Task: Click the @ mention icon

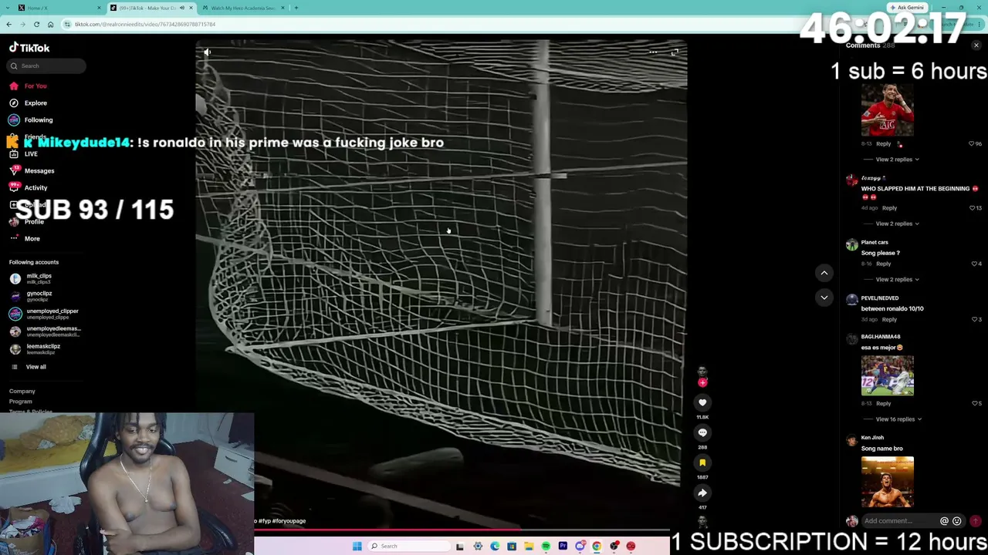Action: tap(944, 521)
